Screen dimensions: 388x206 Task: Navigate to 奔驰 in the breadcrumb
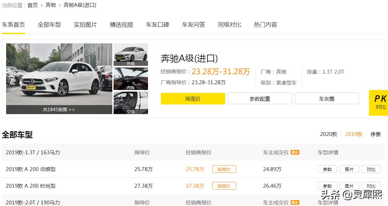tap(50, 5)
